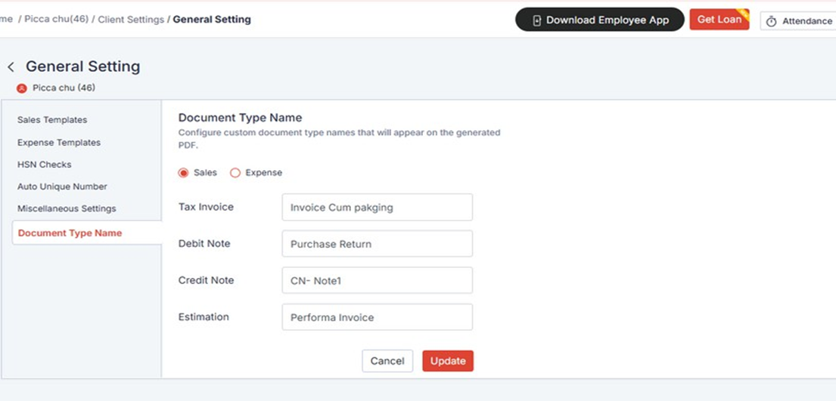
Task: Click the red Picca chu client icon
Action: [x=22, y=88]
